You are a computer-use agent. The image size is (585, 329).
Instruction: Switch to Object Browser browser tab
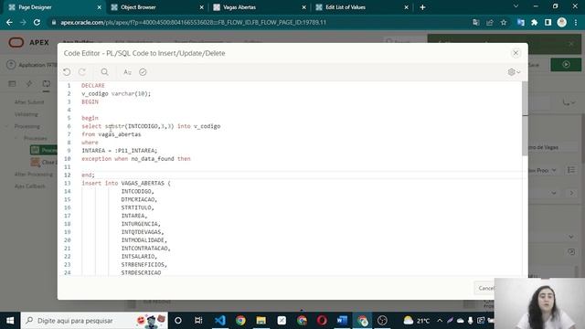[155, 7]
